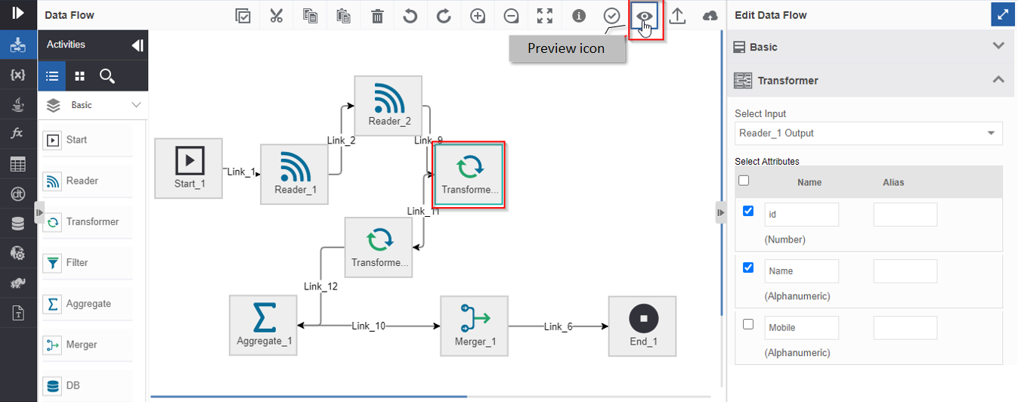Click the alias field for Mobile

(905, 328)
